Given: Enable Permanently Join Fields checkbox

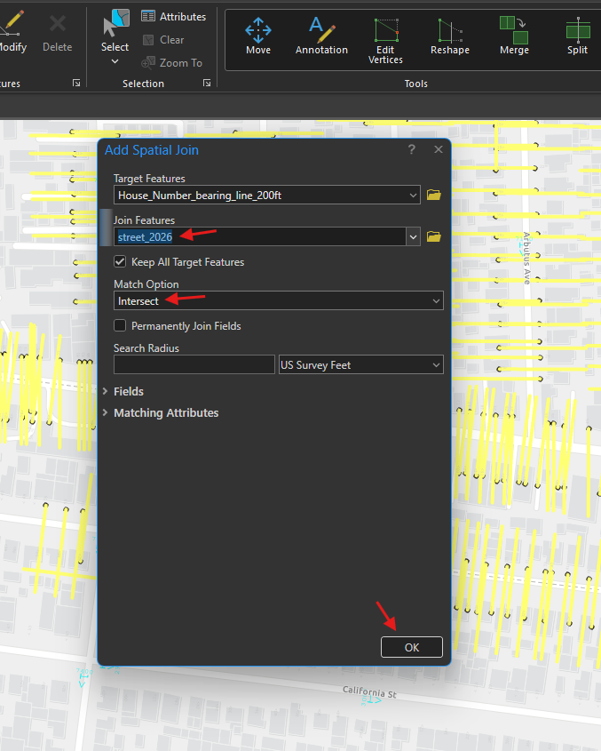Looking at the screenshot, I should [x=120, y=325].
